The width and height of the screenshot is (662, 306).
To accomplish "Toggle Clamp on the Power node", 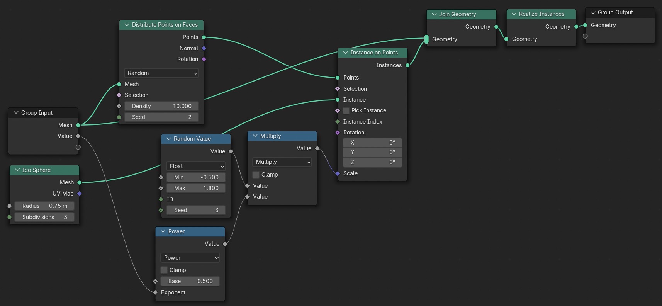I will [x=164, y=270].
